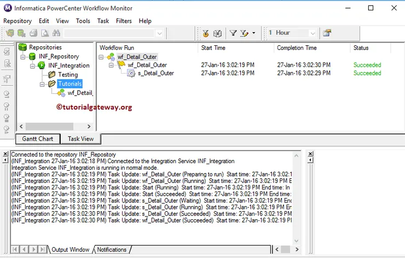Open the small arrow next to filter edit icon
The height and width of the screenshot is (258, 405).
tap(253, 33)
